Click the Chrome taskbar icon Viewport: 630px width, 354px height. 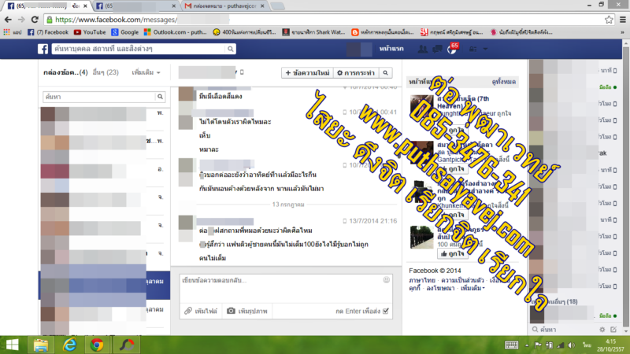(x=97, y=345)
